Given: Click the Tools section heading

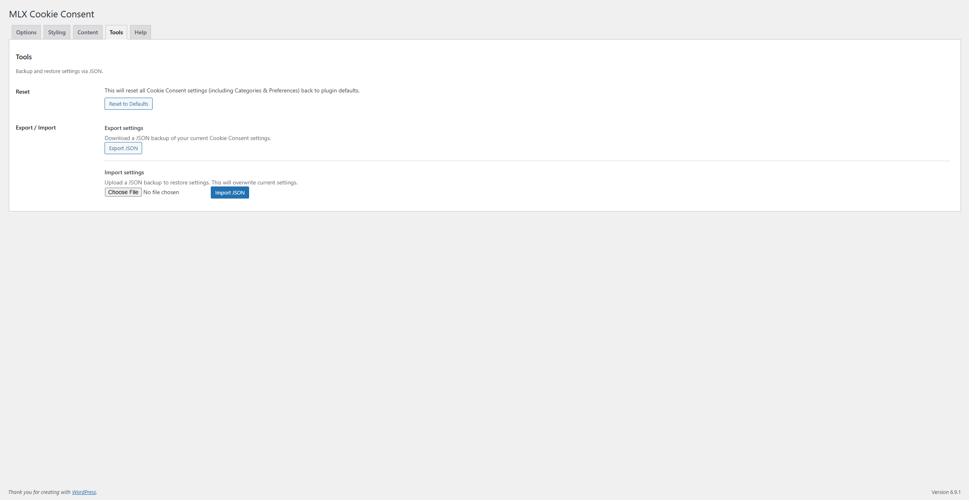Looking at the screenshot, I should click(24, 57).
